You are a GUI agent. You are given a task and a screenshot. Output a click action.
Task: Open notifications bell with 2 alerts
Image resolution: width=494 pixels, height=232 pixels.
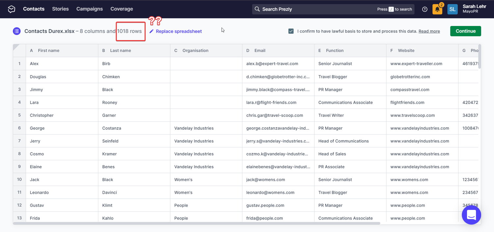click(x=437, y=9)
